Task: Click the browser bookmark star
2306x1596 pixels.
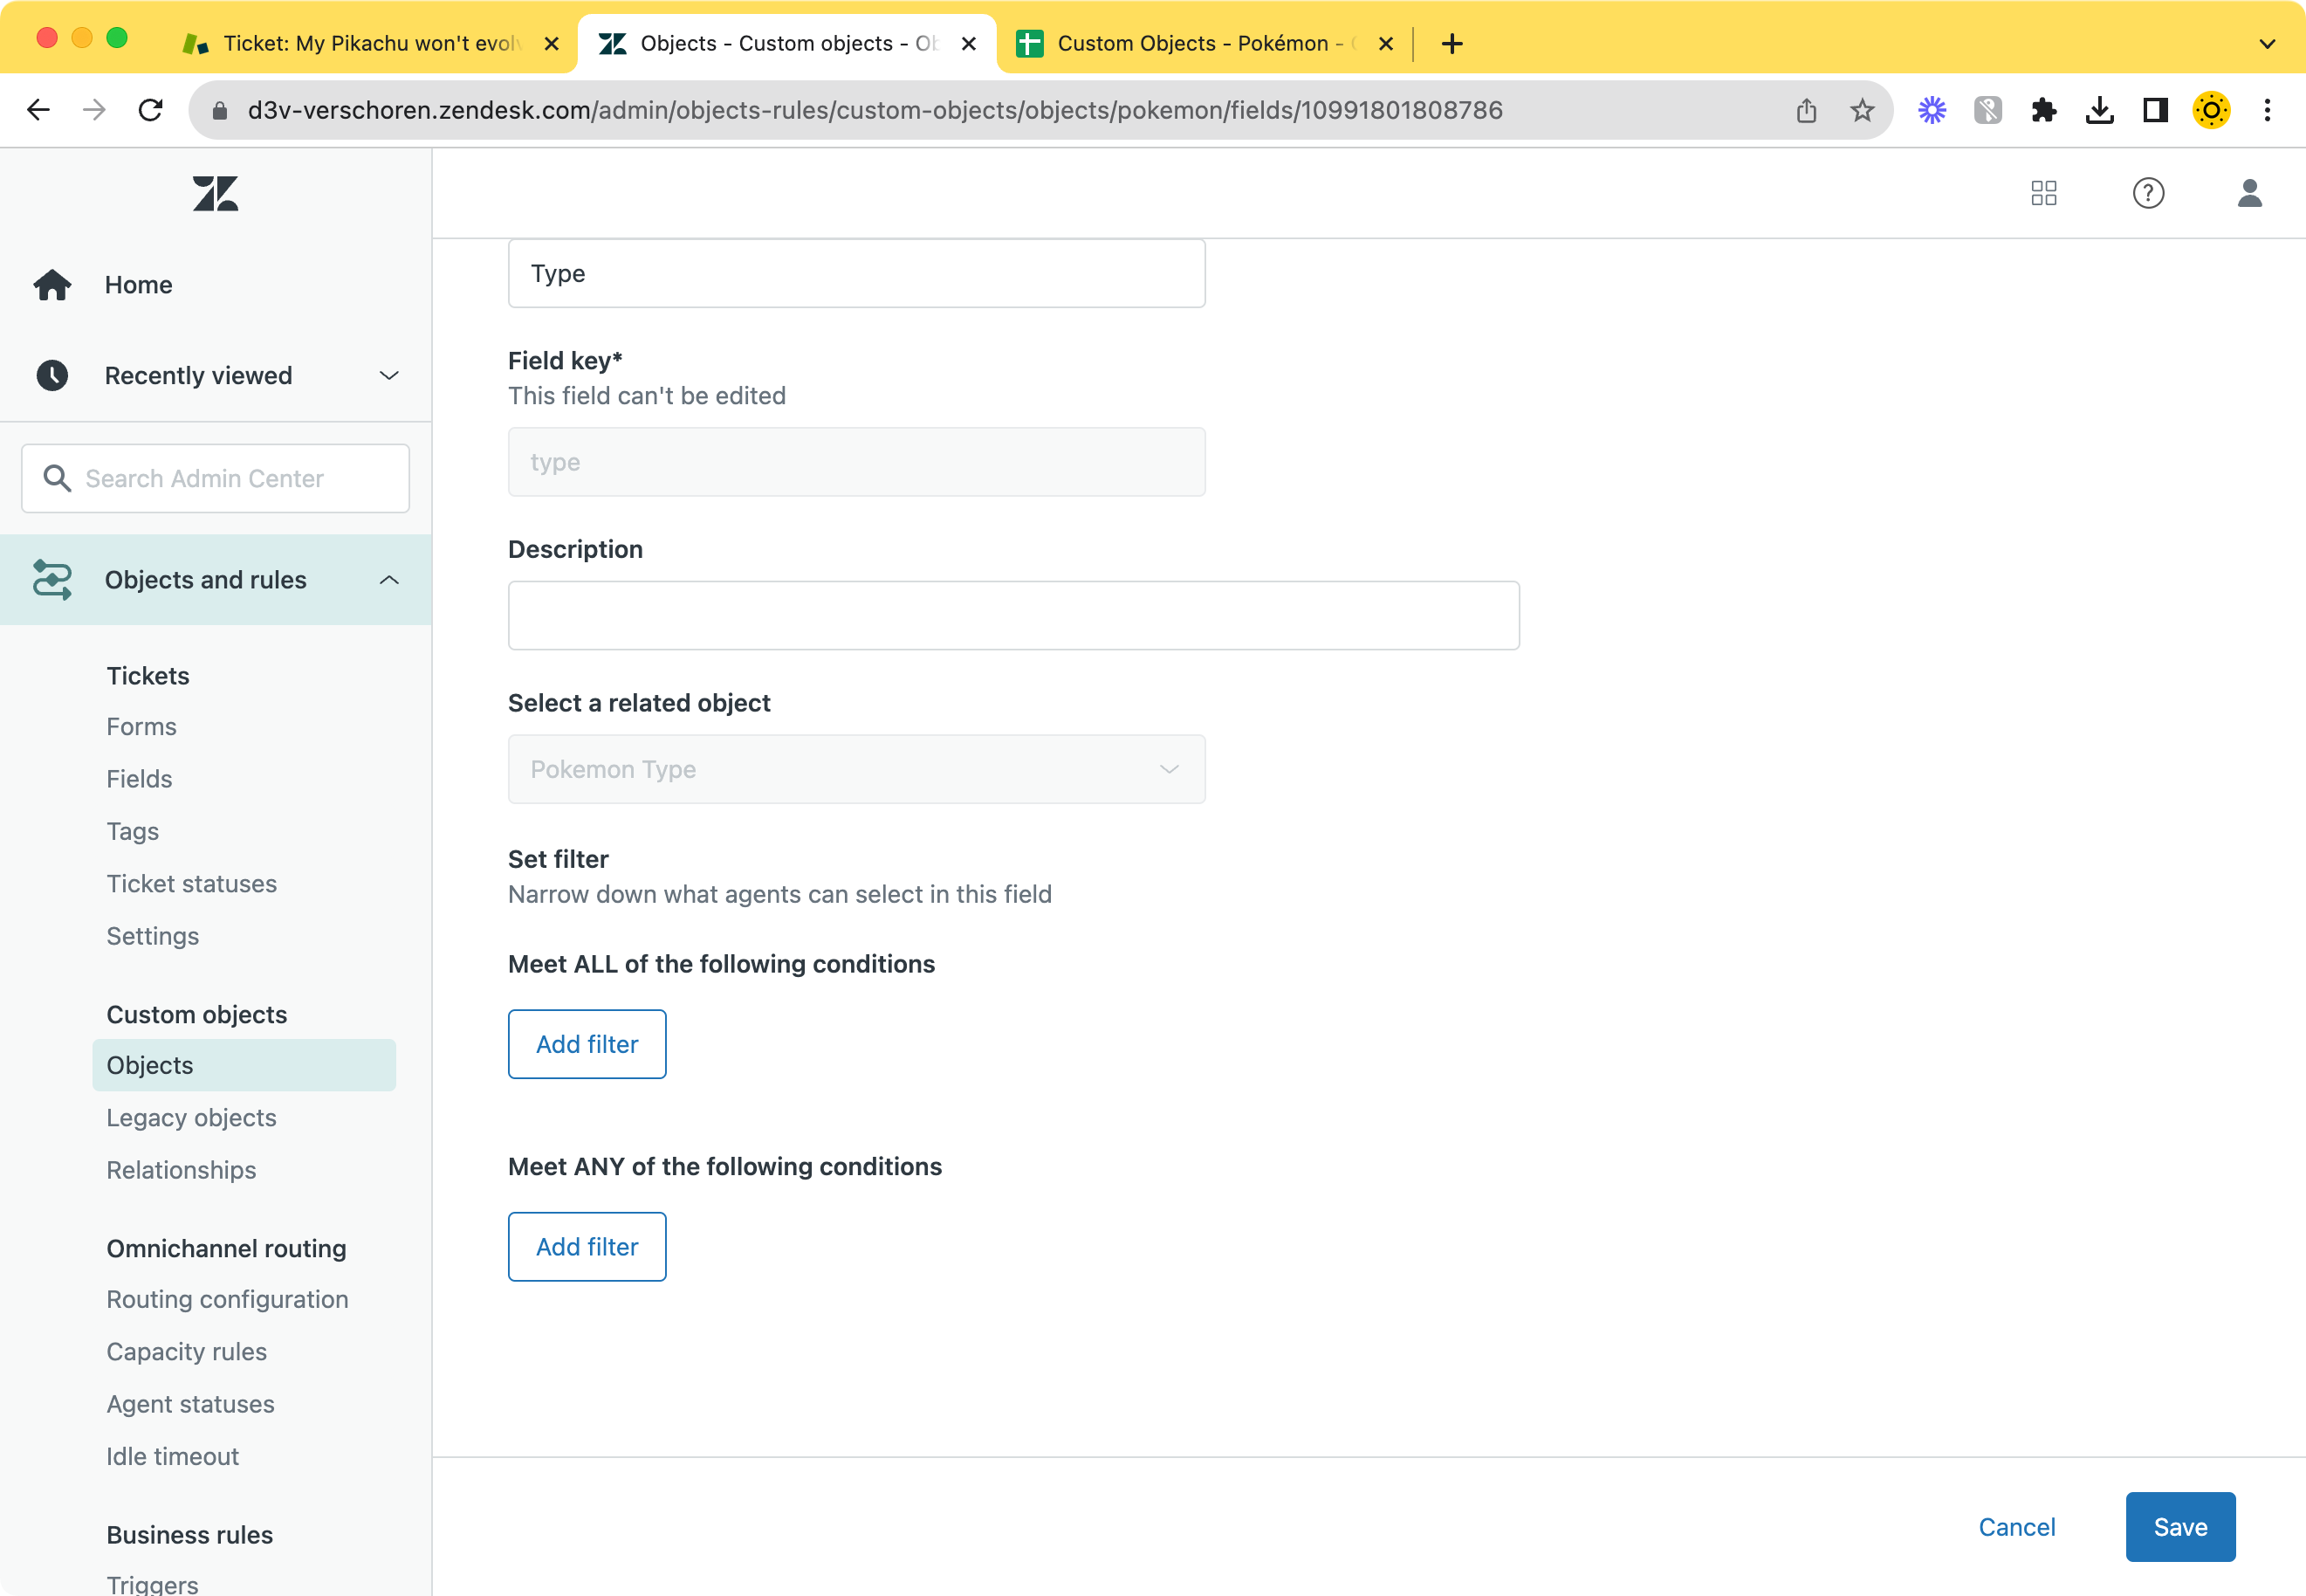Action: 1860,110
